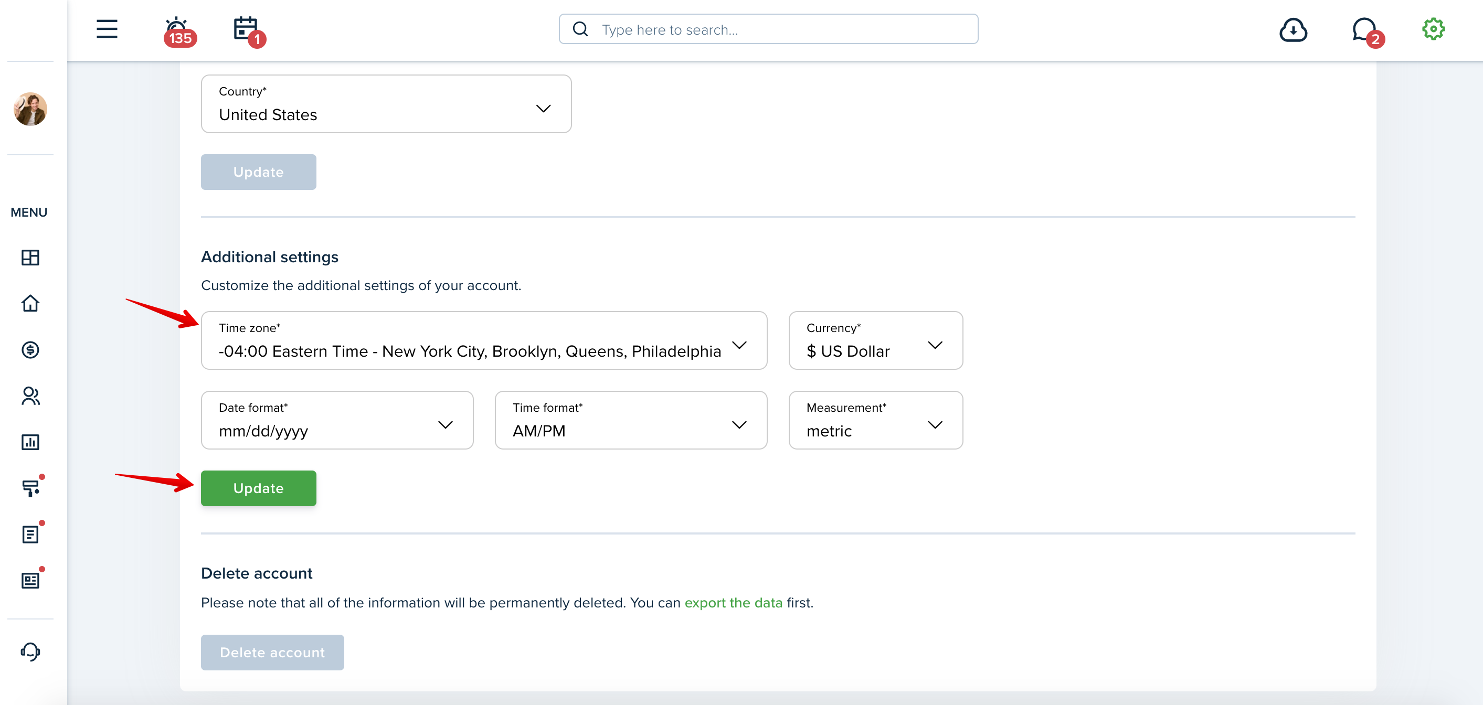Open the Measurement dropdown showing metric

[x=875, y=420]
